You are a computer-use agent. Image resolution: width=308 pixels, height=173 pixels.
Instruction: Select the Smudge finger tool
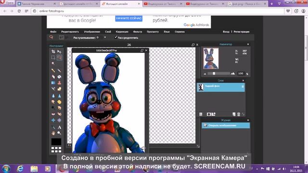pos(53,102)
